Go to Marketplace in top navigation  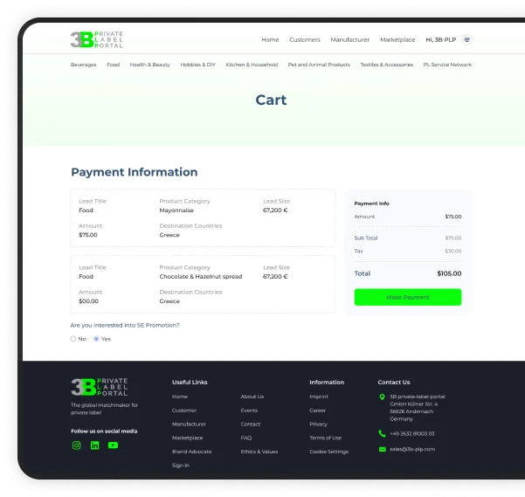[x=397, y=39]
